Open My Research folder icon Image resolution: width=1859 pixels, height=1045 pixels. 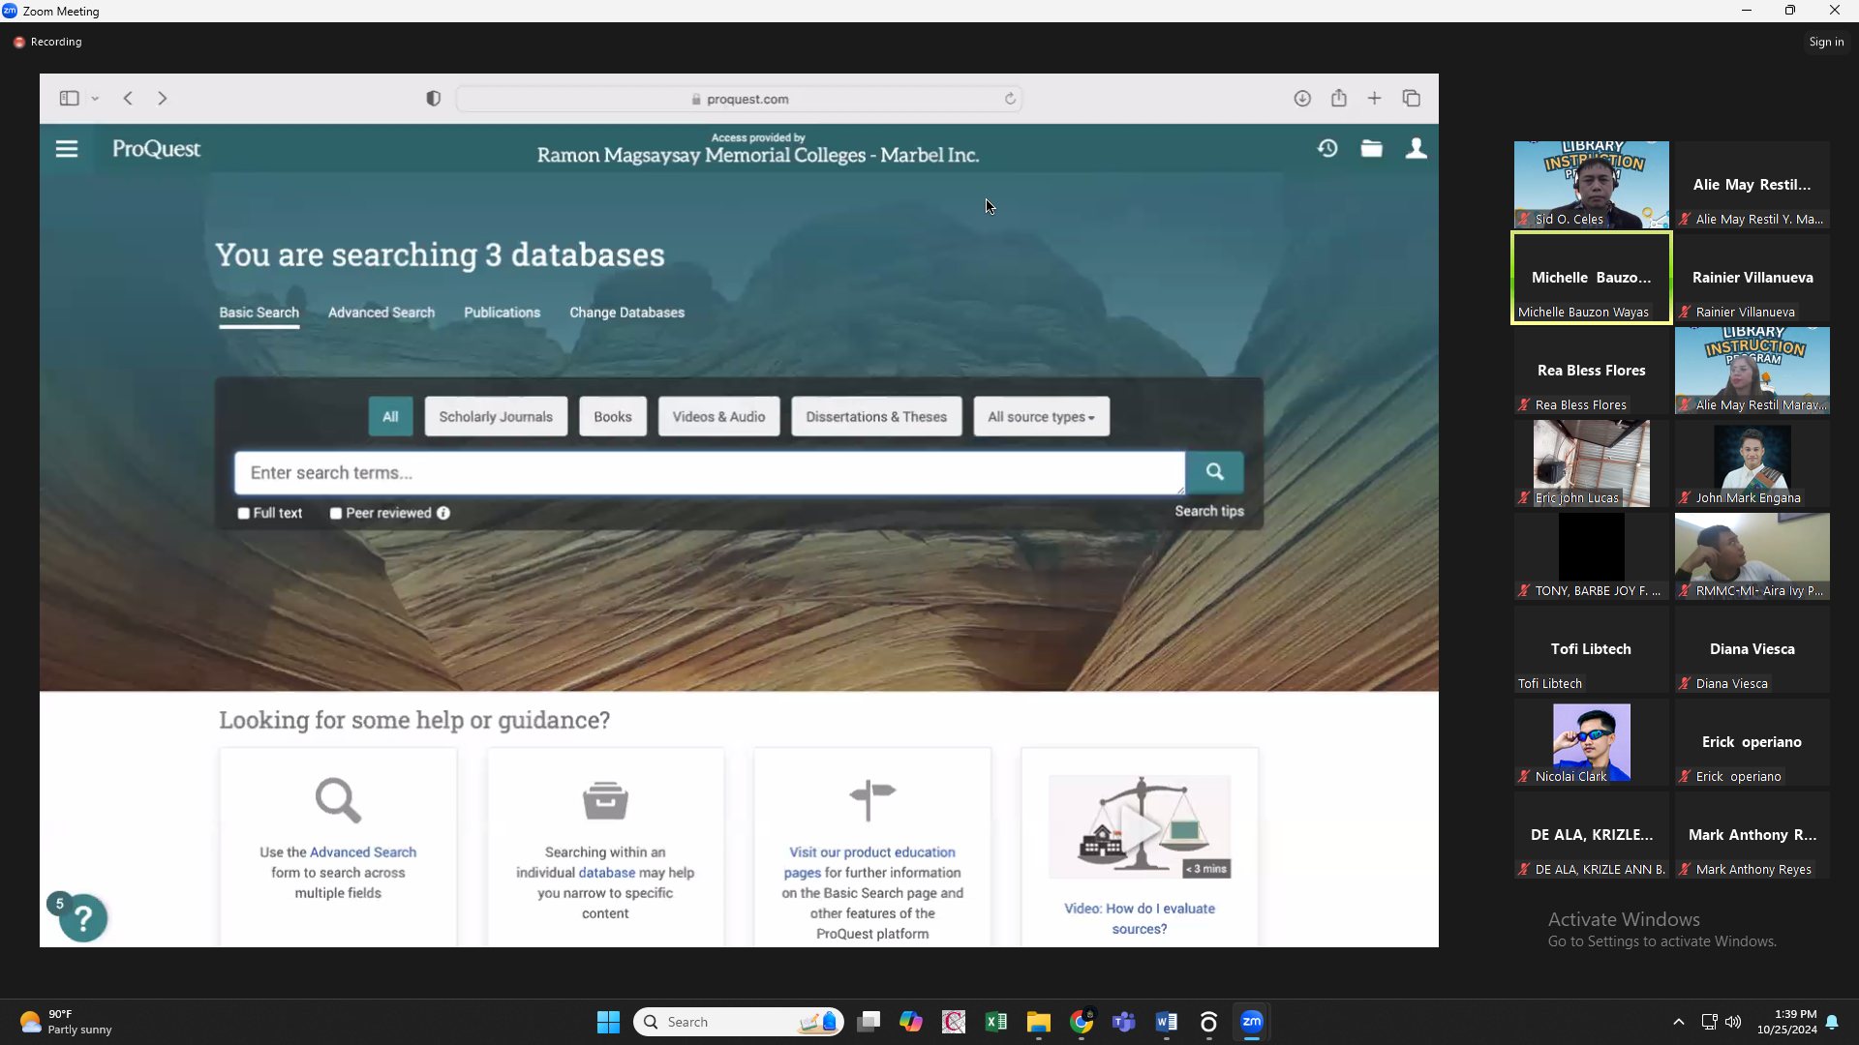1371,149
